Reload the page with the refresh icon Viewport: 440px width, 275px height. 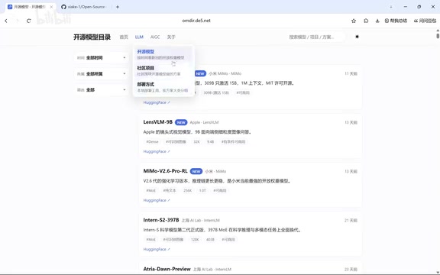[28, 21]
